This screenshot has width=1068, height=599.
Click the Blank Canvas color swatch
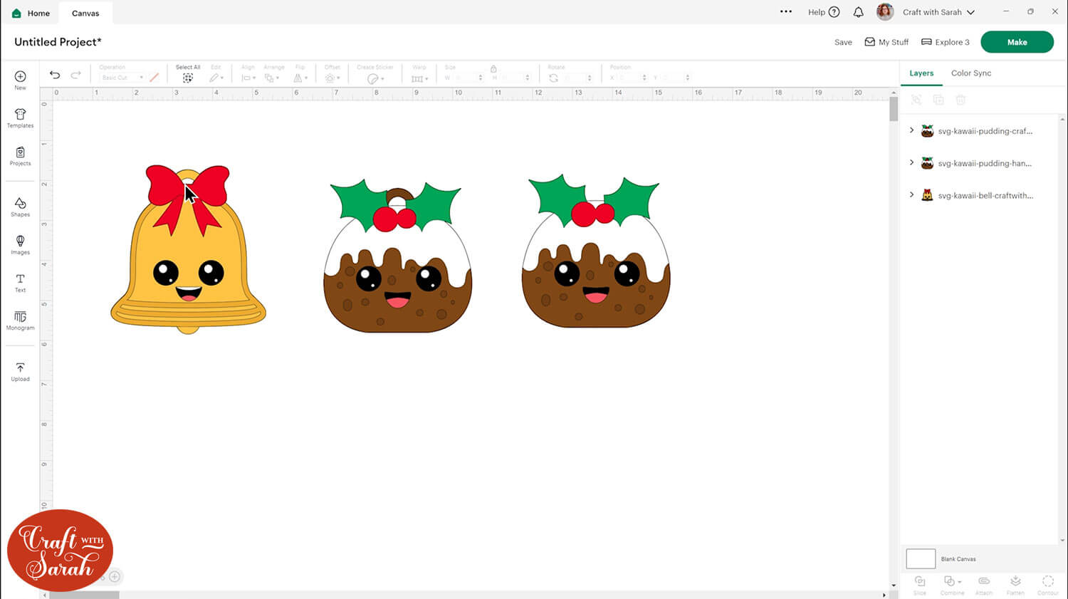click(x=920, y=558)
